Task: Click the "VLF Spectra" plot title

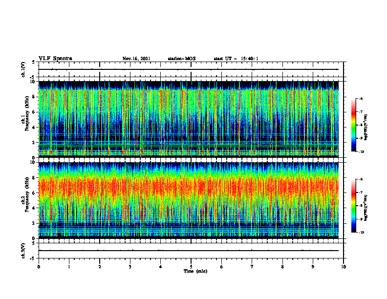Action: (x=55, y=59)
